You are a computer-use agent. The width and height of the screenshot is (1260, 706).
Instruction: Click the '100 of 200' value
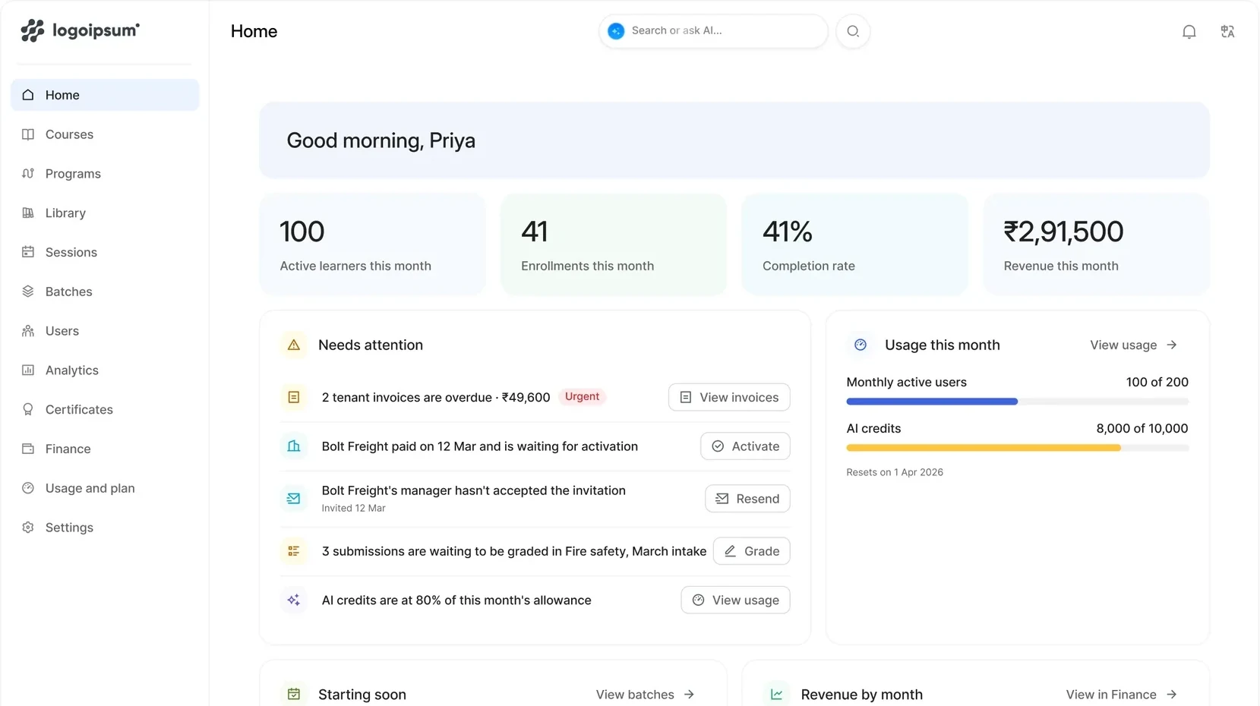pyautogui.click(x=1157, y=383)
